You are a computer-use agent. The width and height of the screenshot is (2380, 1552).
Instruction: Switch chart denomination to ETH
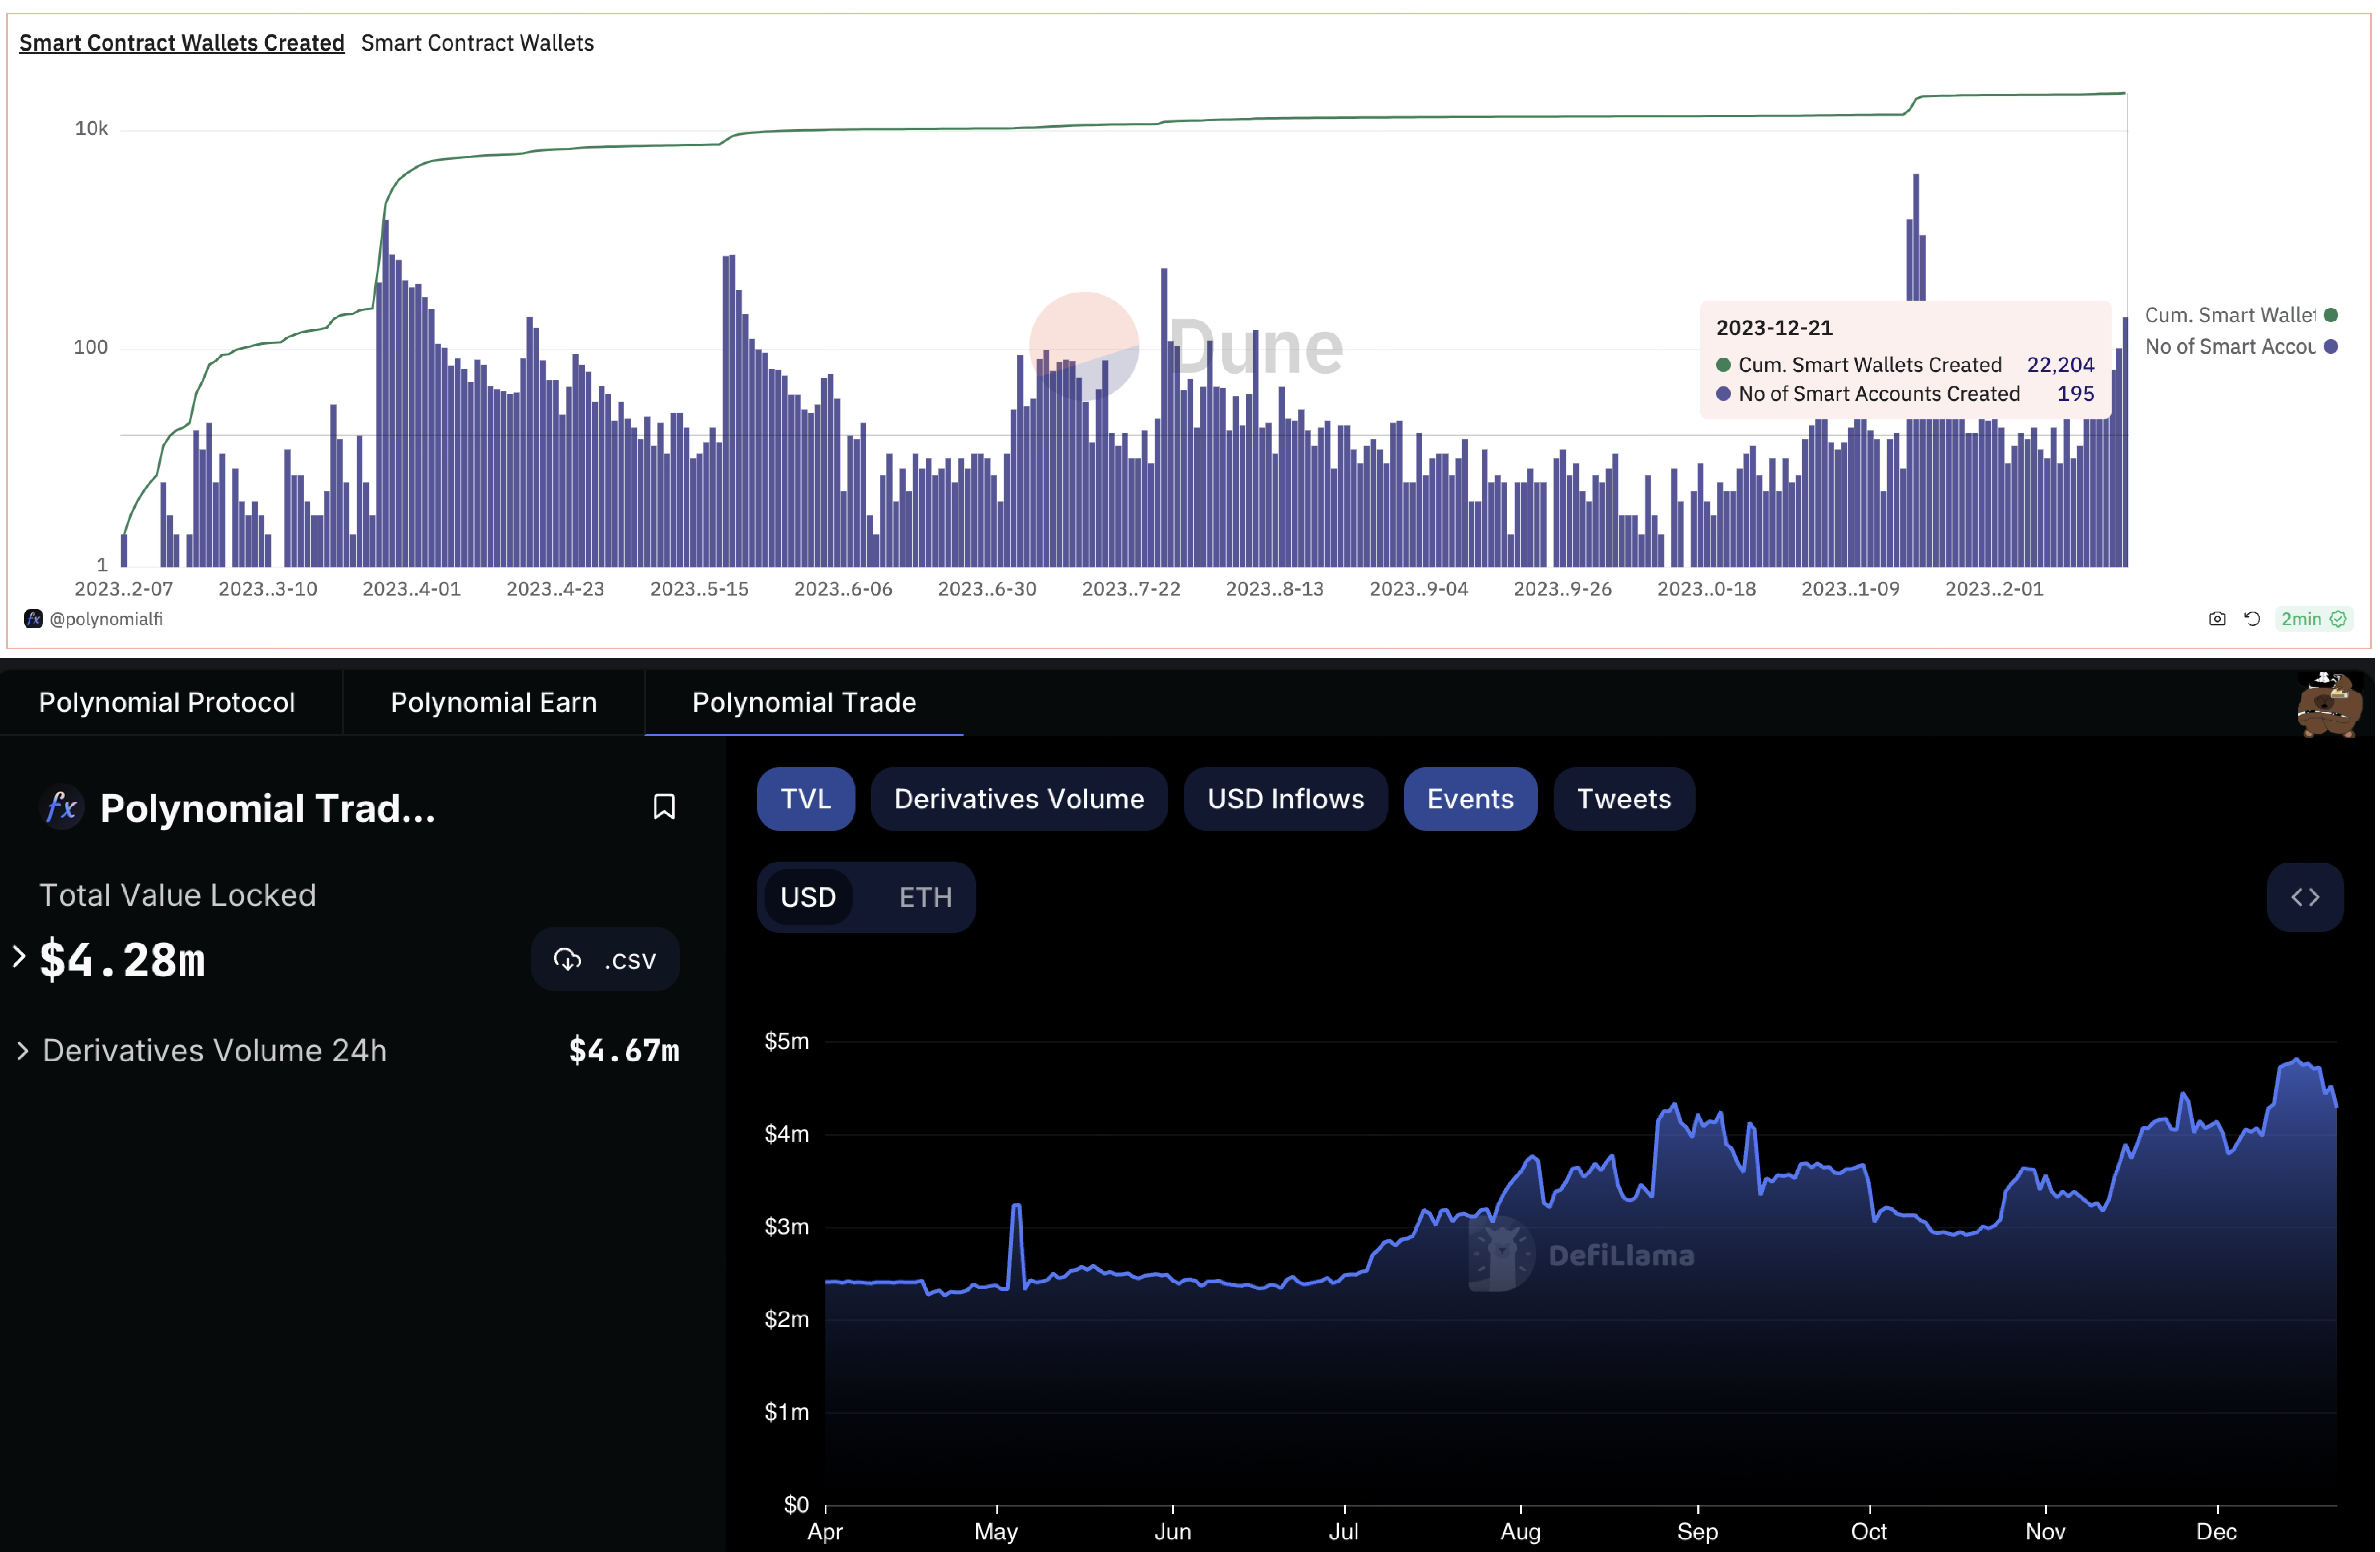[x=925, y=897]
